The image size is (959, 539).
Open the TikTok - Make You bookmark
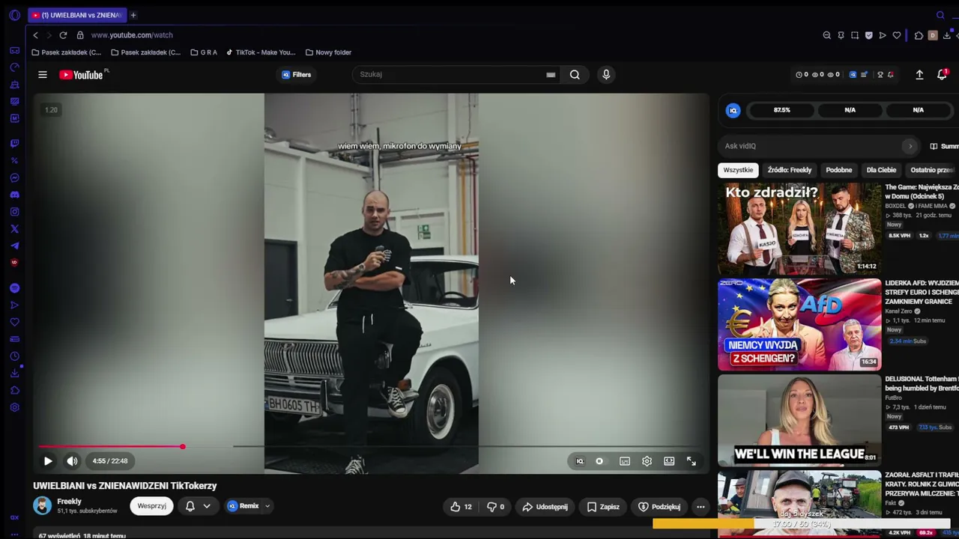[x=261, y=52]
